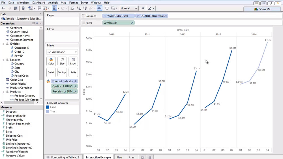Click the False legend color swatch

click(x=48, y=107)
